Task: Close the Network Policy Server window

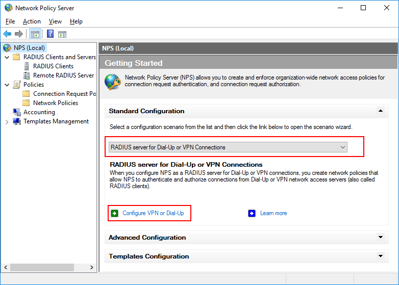Action: coord(387,8)
